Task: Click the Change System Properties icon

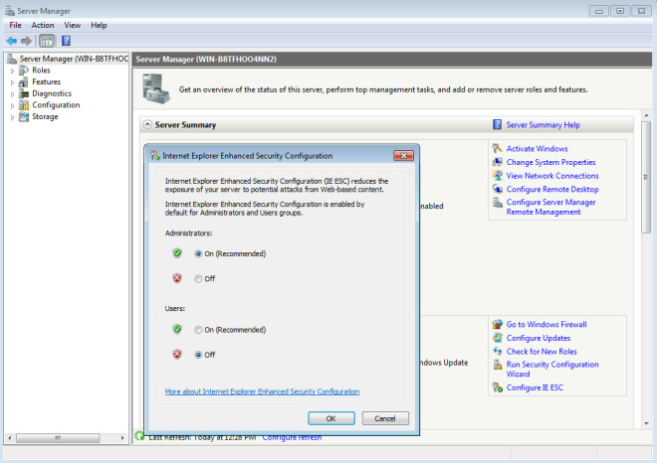Action: (498, 162)
